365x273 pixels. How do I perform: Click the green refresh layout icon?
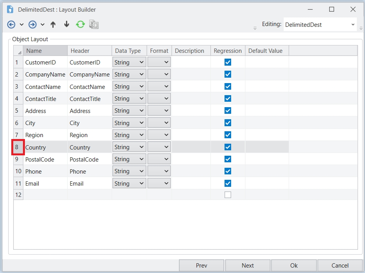pos(80,24)
